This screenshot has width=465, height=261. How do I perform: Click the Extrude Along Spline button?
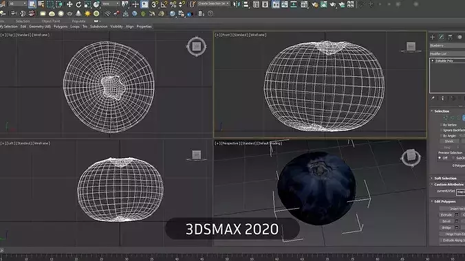[x=452, y=240]
